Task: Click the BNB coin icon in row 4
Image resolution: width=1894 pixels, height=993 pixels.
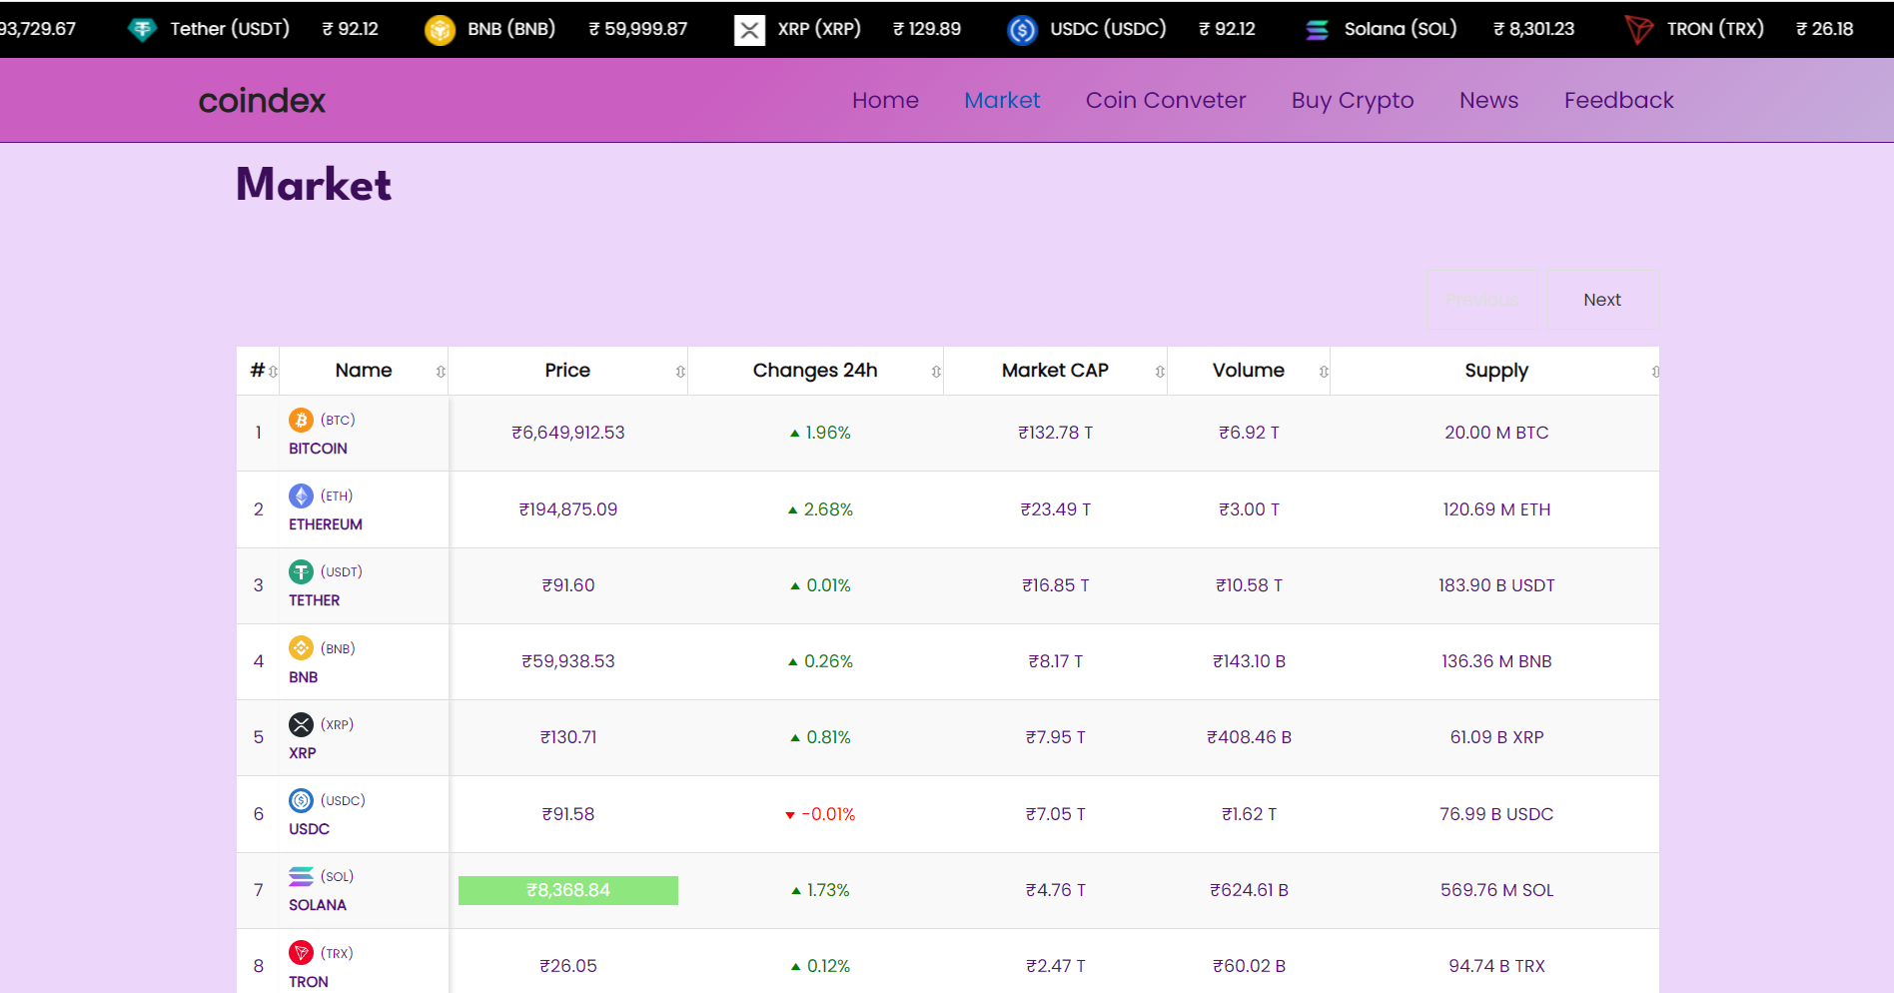Action: [301, 648]
